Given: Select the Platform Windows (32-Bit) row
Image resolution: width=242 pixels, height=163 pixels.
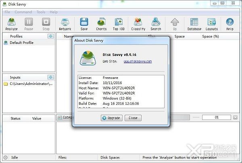Looking at the screenshot, I should pyautogui.click(x=121, y=98).
